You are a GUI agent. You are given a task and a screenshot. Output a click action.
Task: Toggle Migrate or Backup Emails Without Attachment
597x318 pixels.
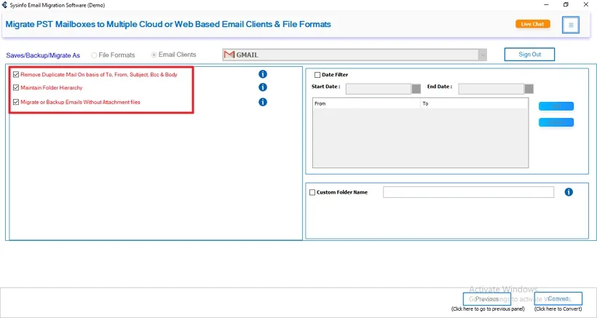tap(16, 102)
